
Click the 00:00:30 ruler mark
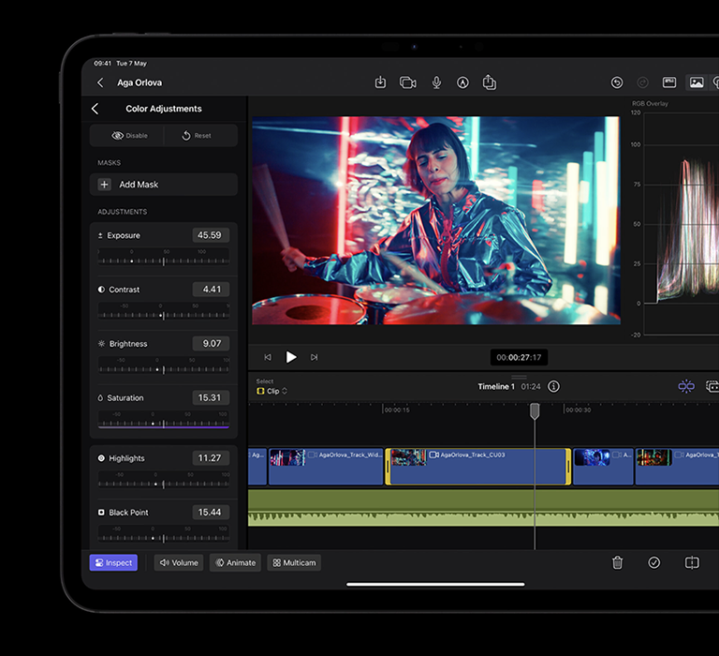[578, 410]
